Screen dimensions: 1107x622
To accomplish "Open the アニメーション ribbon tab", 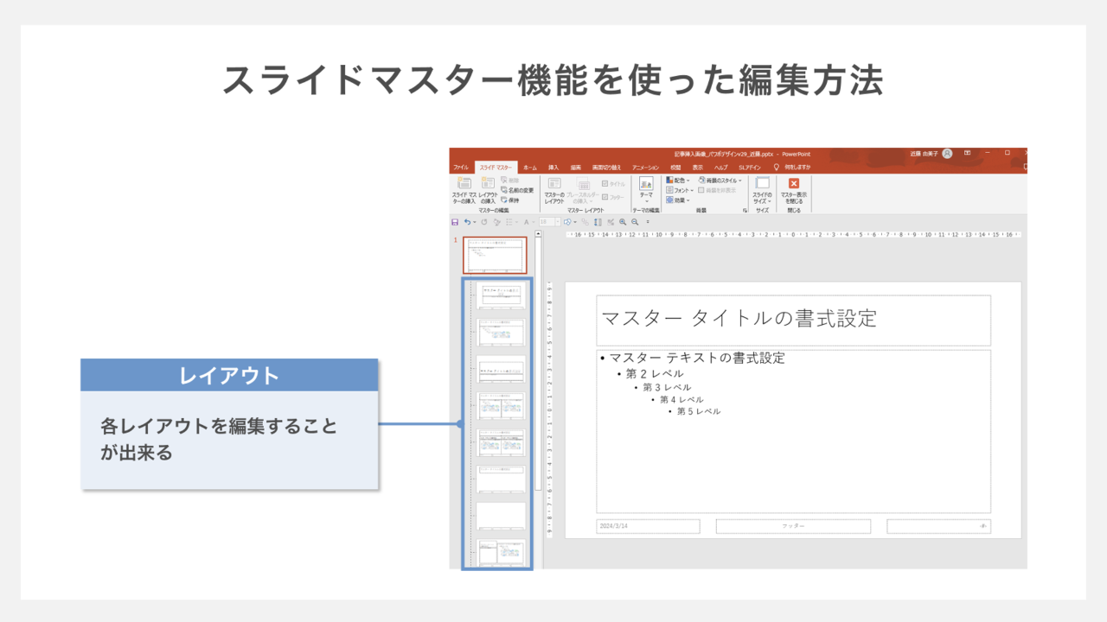I will (x=645, y=168).
